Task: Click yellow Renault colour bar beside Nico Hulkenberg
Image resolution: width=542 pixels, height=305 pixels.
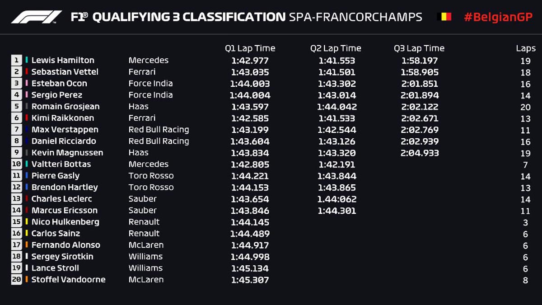Action: point(27,222)
